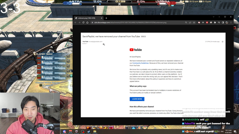
Task: Click the 'What our policy says' heading
Action: (x=138, y=86)
